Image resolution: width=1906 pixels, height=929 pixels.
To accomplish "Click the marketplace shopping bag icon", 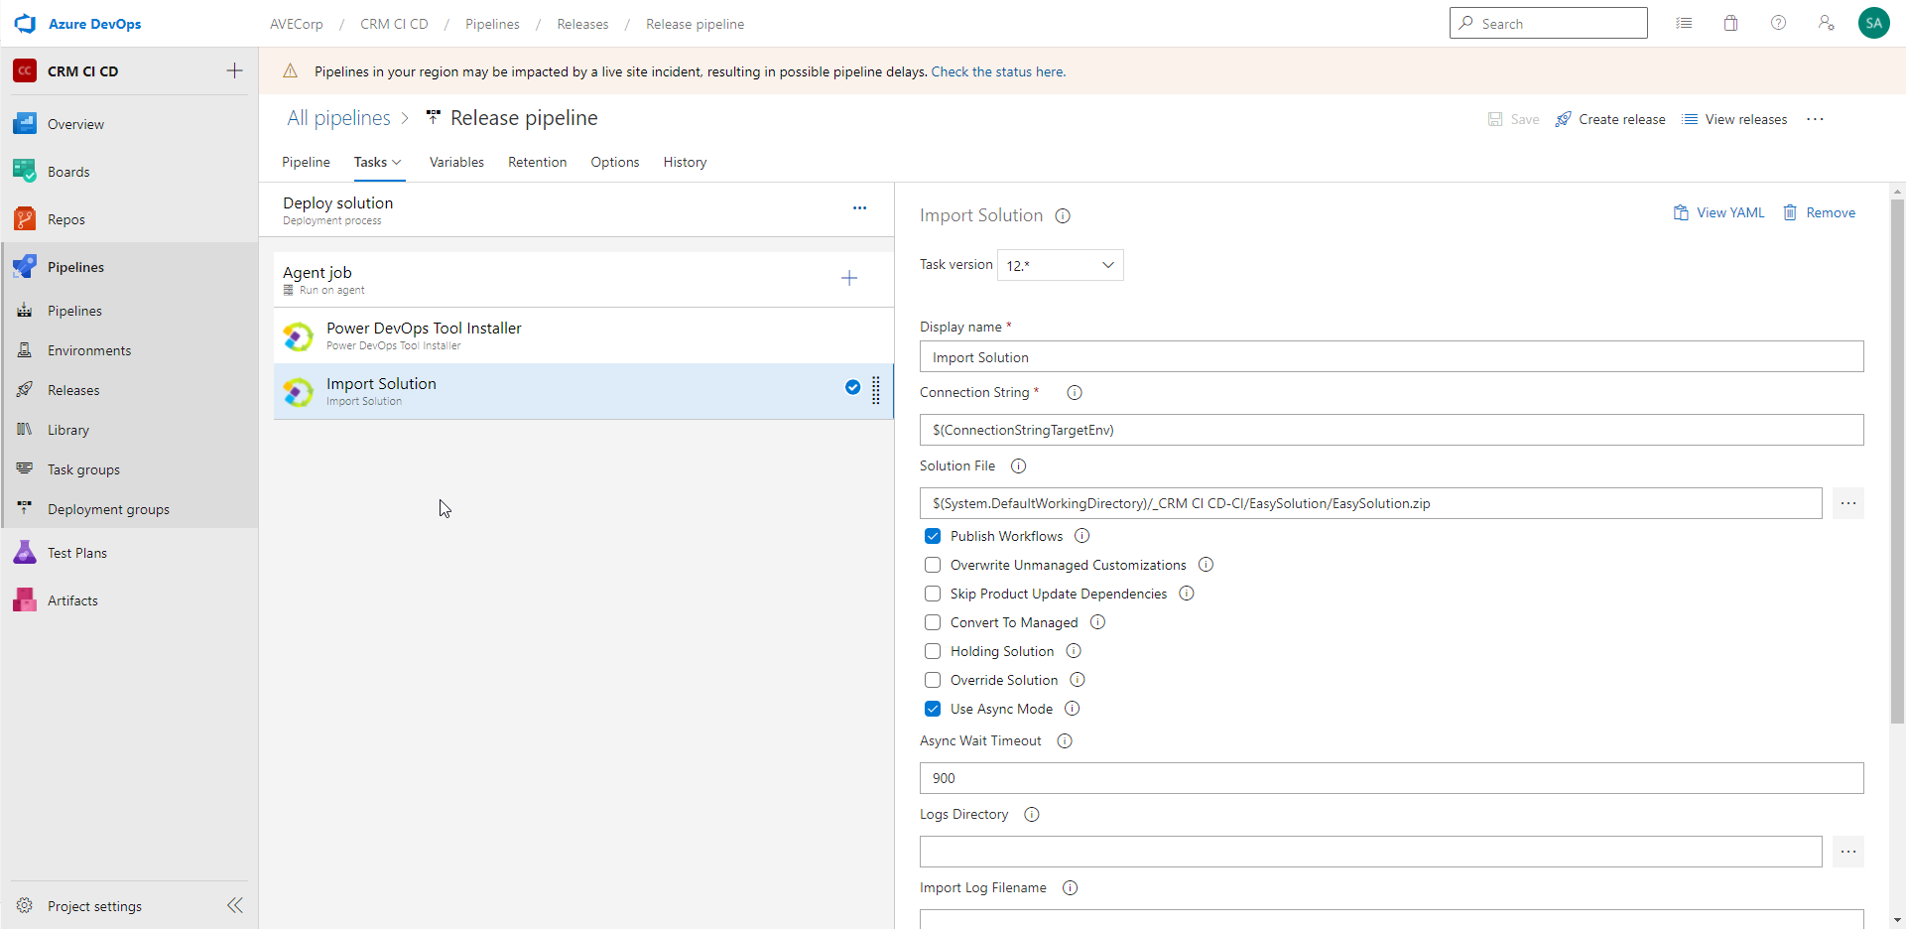I will [1730, 23].
